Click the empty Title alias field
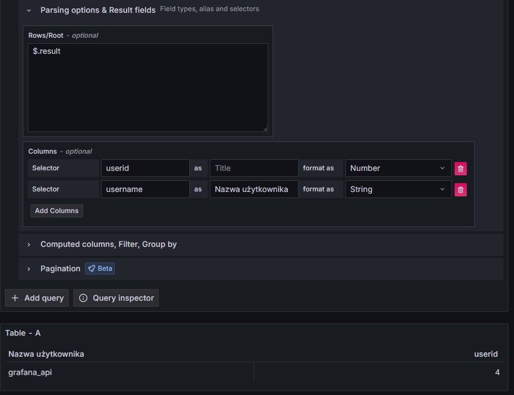Screen dimensions: 514x395 254,168
